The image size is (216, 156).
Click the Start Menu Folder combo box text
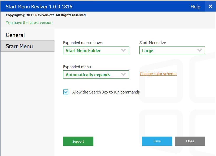coord(83,51)
